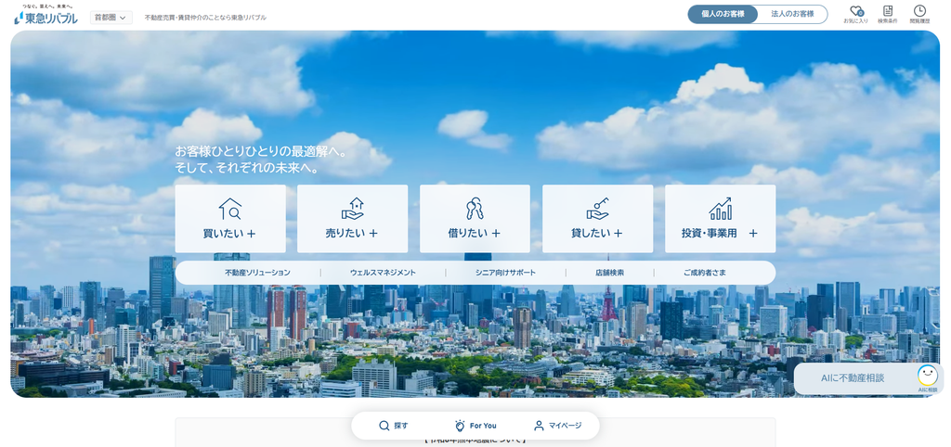Click the keys icon for 借りたい
The height and width of the screenshot is (447, 951).
(x=475, y=209)
